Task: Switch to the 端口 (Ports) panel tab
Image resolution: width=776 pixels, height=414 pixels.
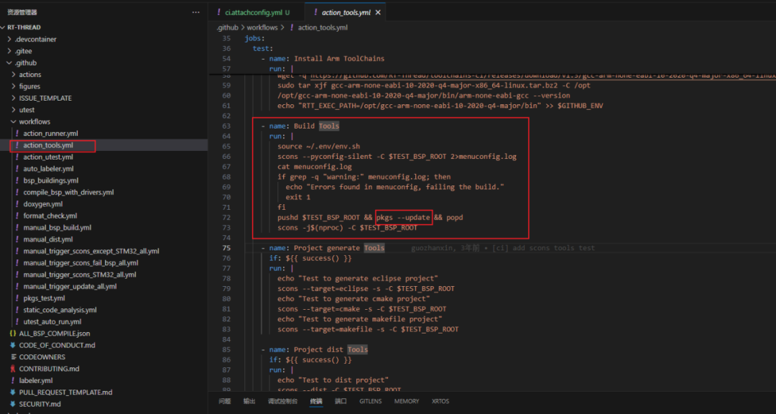Action: 341,401
